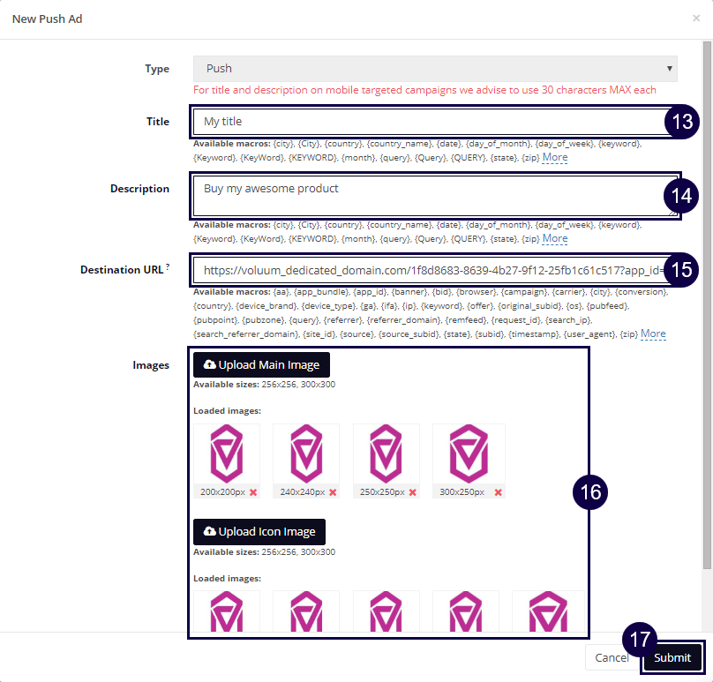This screenshot has width=713, height=682.
Task: Click Upload Icon Image button
Action: pyautogui.click(x=259, y=531)
